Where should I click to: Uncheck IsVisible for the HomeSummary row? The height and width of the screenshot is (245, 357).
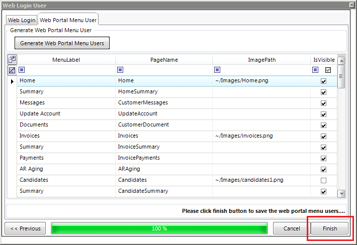point(323,92)
